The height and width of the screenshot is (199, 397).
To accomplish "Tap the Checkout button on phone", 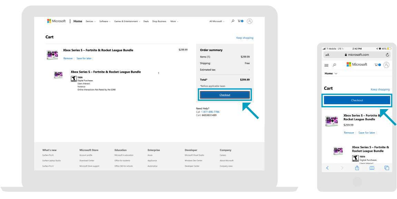I will coord(357,100).
